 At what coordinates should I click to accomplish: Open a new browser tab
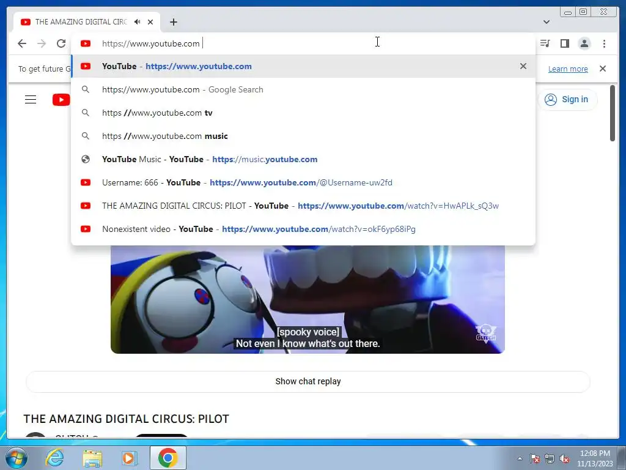(x=173, y=22)
